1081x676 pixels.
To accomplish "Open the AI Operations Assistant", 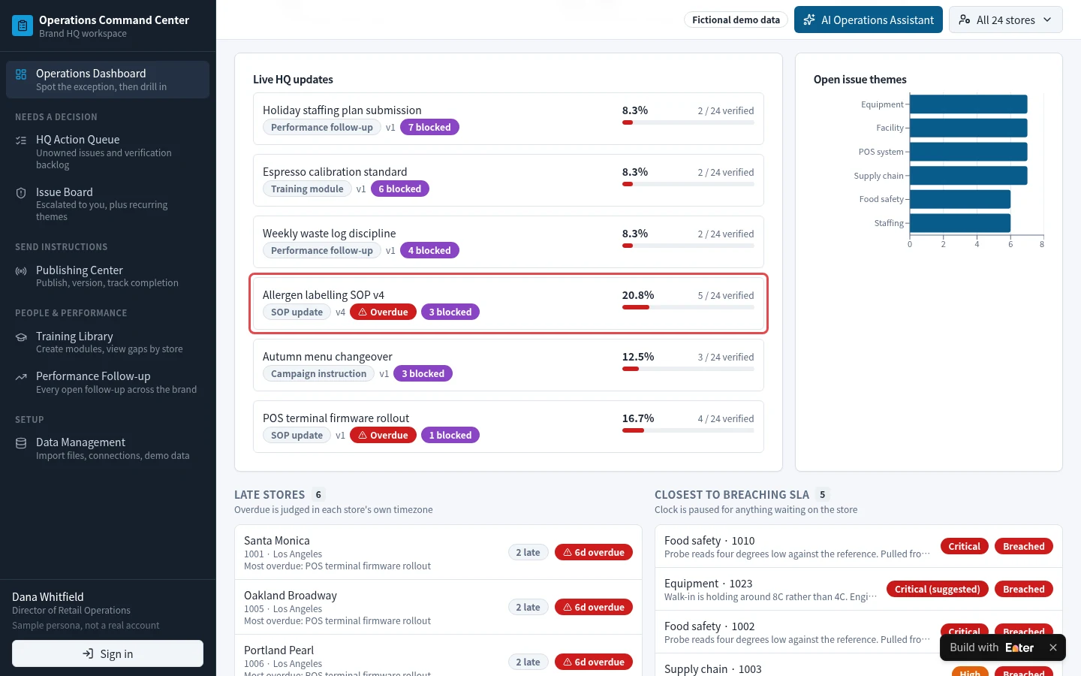I will pyautogui.click(x=869, y=20).
